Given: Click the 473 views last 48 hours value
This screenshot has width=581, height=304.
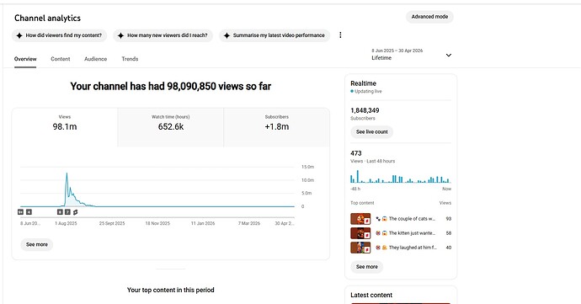Looking at the screenshot, I should click(355, 153).
